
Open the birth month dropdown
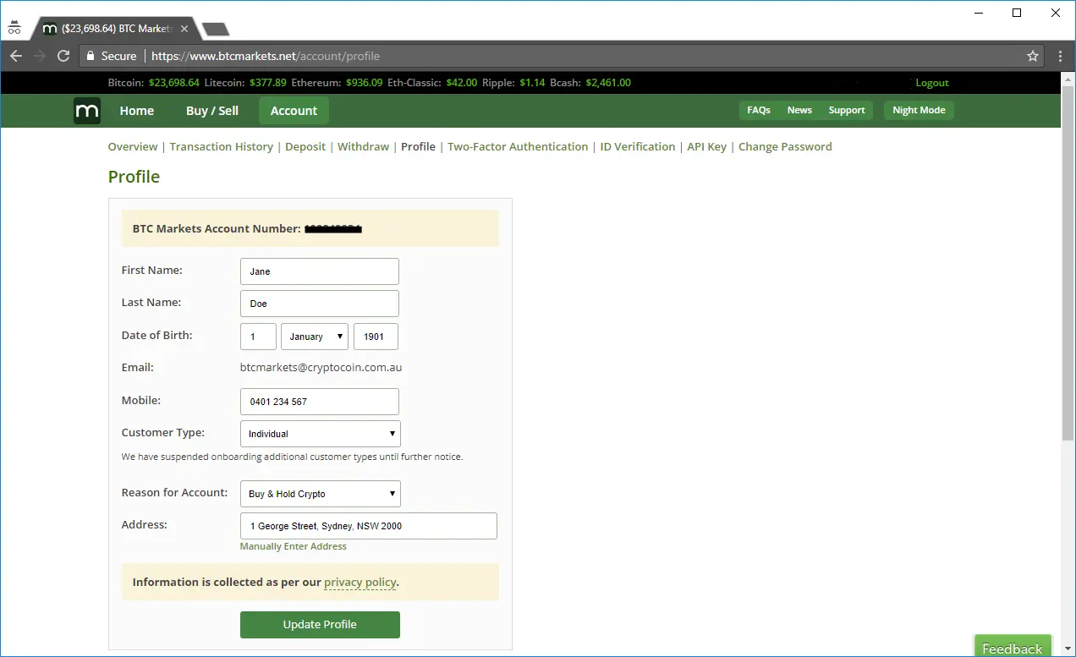click(315, 337)
